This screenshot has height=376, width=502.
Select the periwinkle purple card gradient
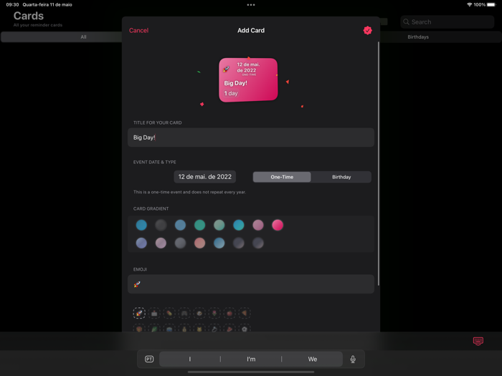141,243
